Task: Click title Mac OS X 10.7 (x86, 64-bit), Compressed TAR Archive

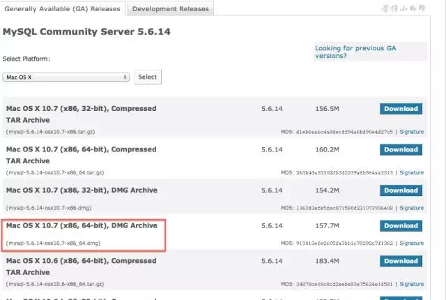Action: [81, 155]
